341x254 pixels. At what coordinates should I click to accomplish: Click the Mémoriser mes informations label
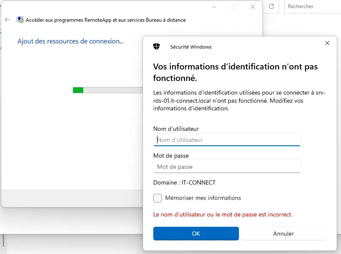click(x=203, y=198)
